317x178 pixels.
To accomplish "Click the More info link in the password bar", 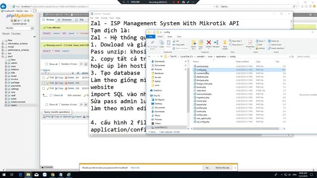I will (135, 168).
